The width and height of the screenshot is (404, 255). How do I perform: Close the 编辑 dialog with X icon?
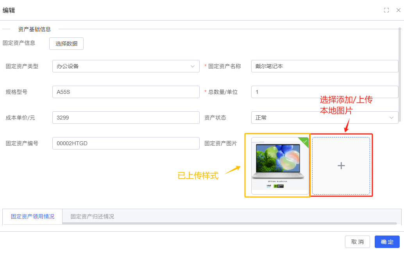pyautogui.click(x=398, y=11)
